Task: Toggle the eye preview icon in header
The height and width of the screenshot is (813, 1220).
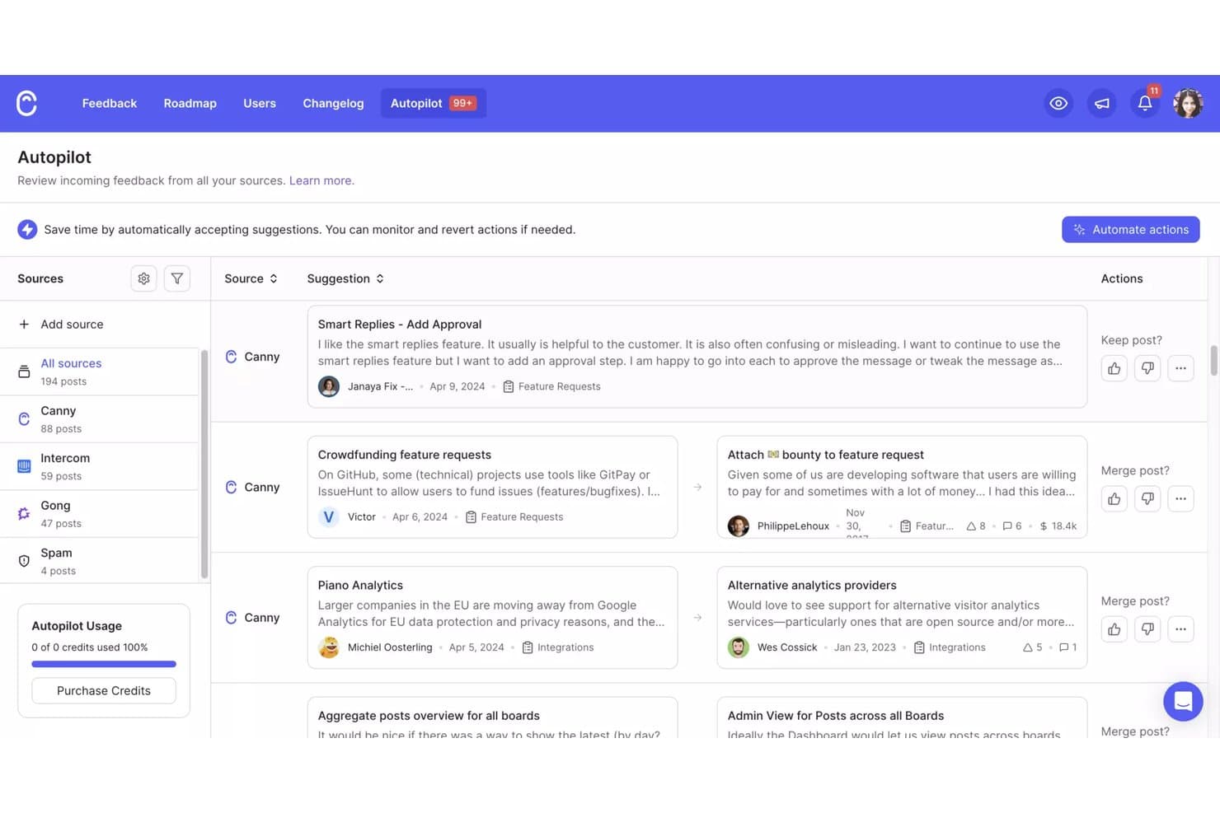Action: coord(1058,103)
